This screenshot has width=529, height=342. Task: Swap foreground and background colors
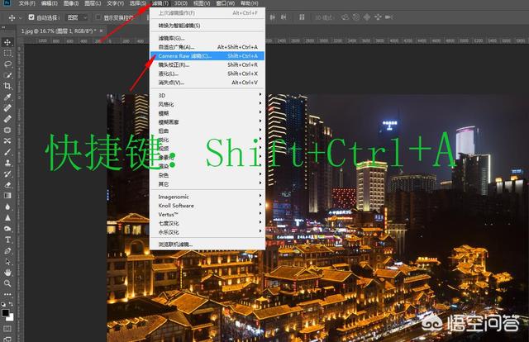tap(11, 304)
